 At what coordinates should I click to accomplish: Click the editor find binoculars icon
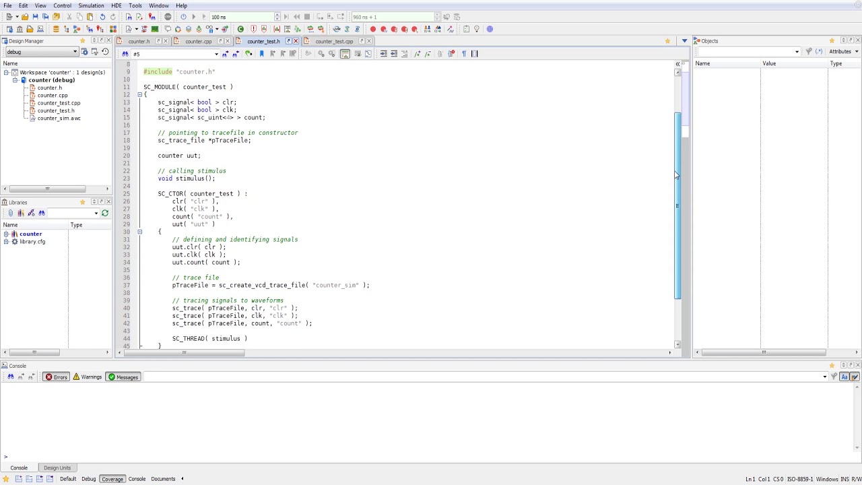125,54
